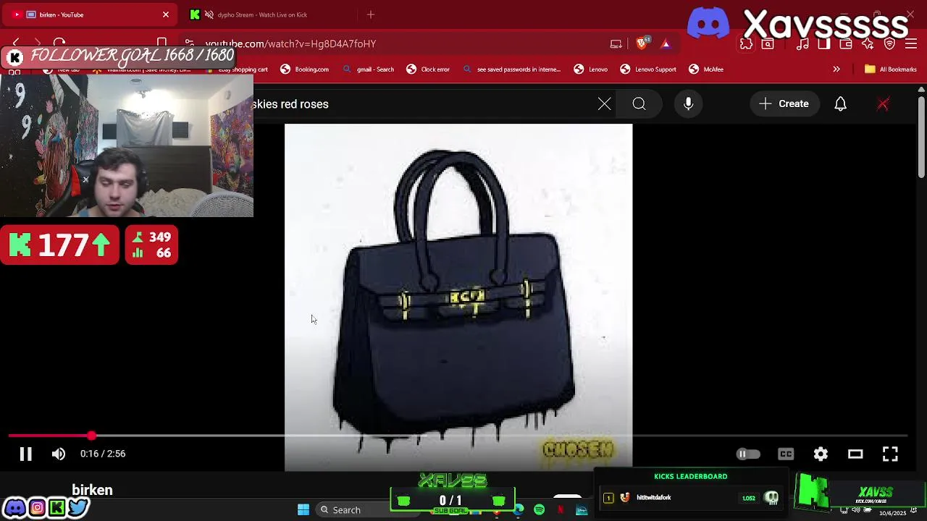Enter fullscreen mode
Screen dimensions: 927x521
click(x=890, y=454)
